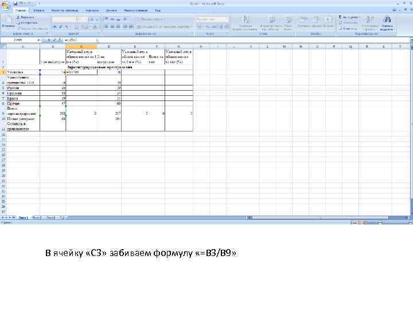Open the font name combo box

point(64,20)
